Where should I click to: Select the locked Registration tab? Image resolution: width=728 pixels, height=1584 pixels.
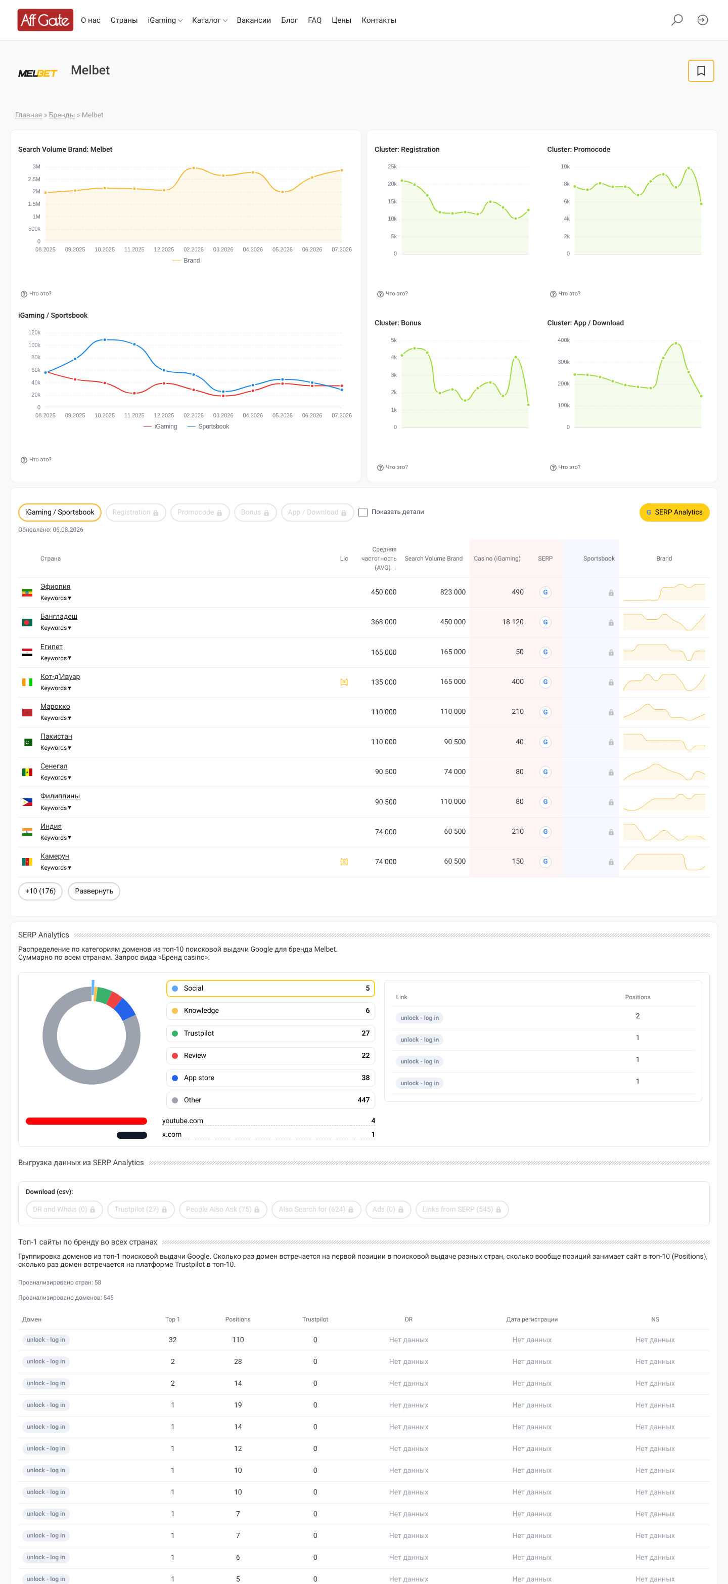(136, 512)
